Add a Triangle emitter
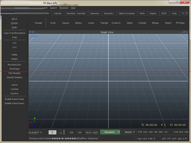 coord(104,23)
